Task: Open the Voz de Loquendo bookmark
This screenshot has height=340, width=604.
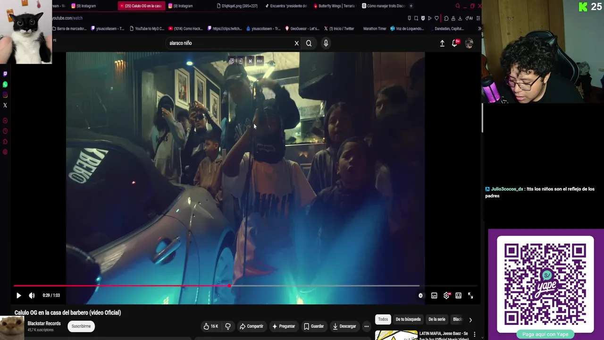Action: click(x=407, y=28)
